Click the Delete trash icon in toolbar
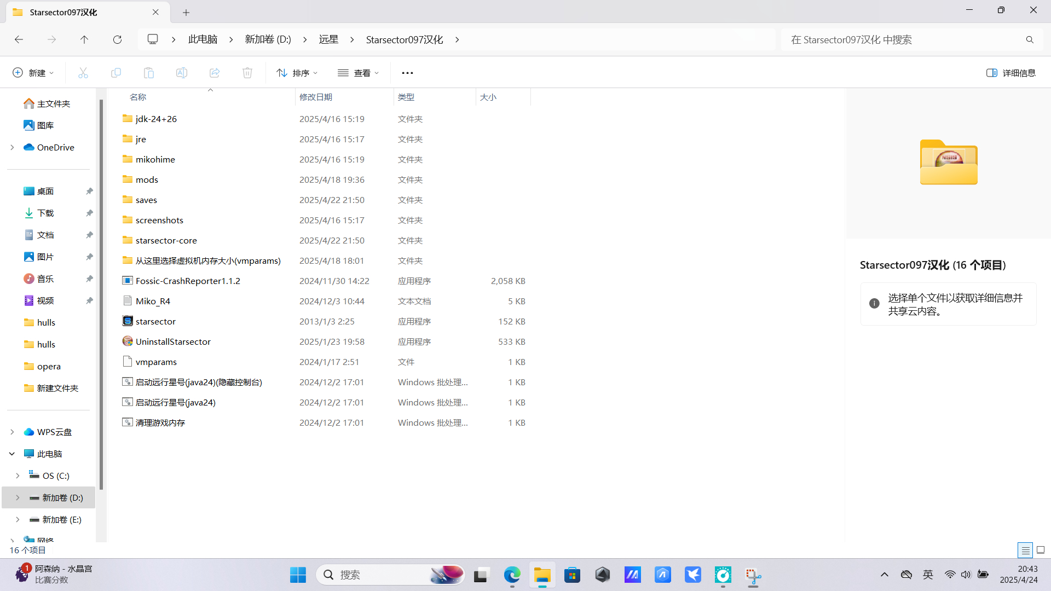 [247, 73]
